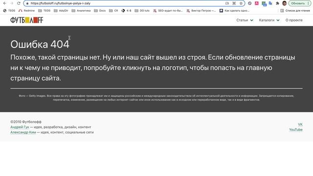Open the Андрей Гук link

(x=20, y=127)
